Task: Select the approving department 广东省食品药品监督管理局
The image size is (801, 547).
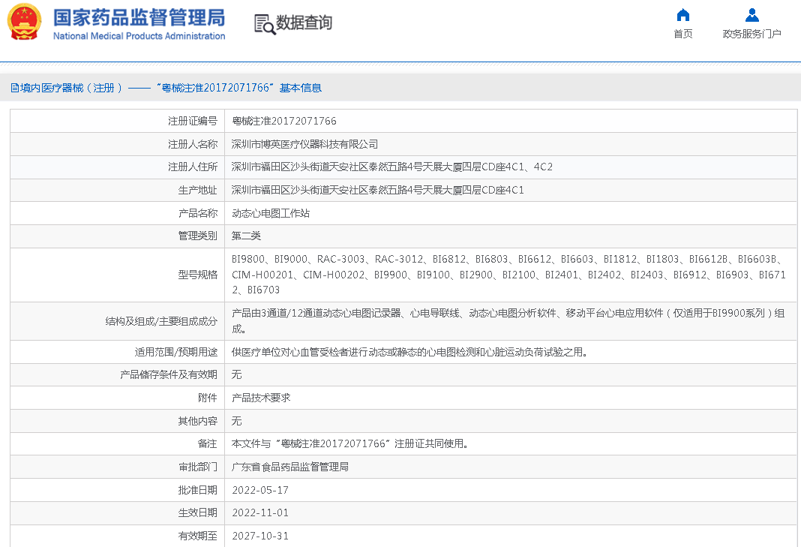Action: (290, 467)
